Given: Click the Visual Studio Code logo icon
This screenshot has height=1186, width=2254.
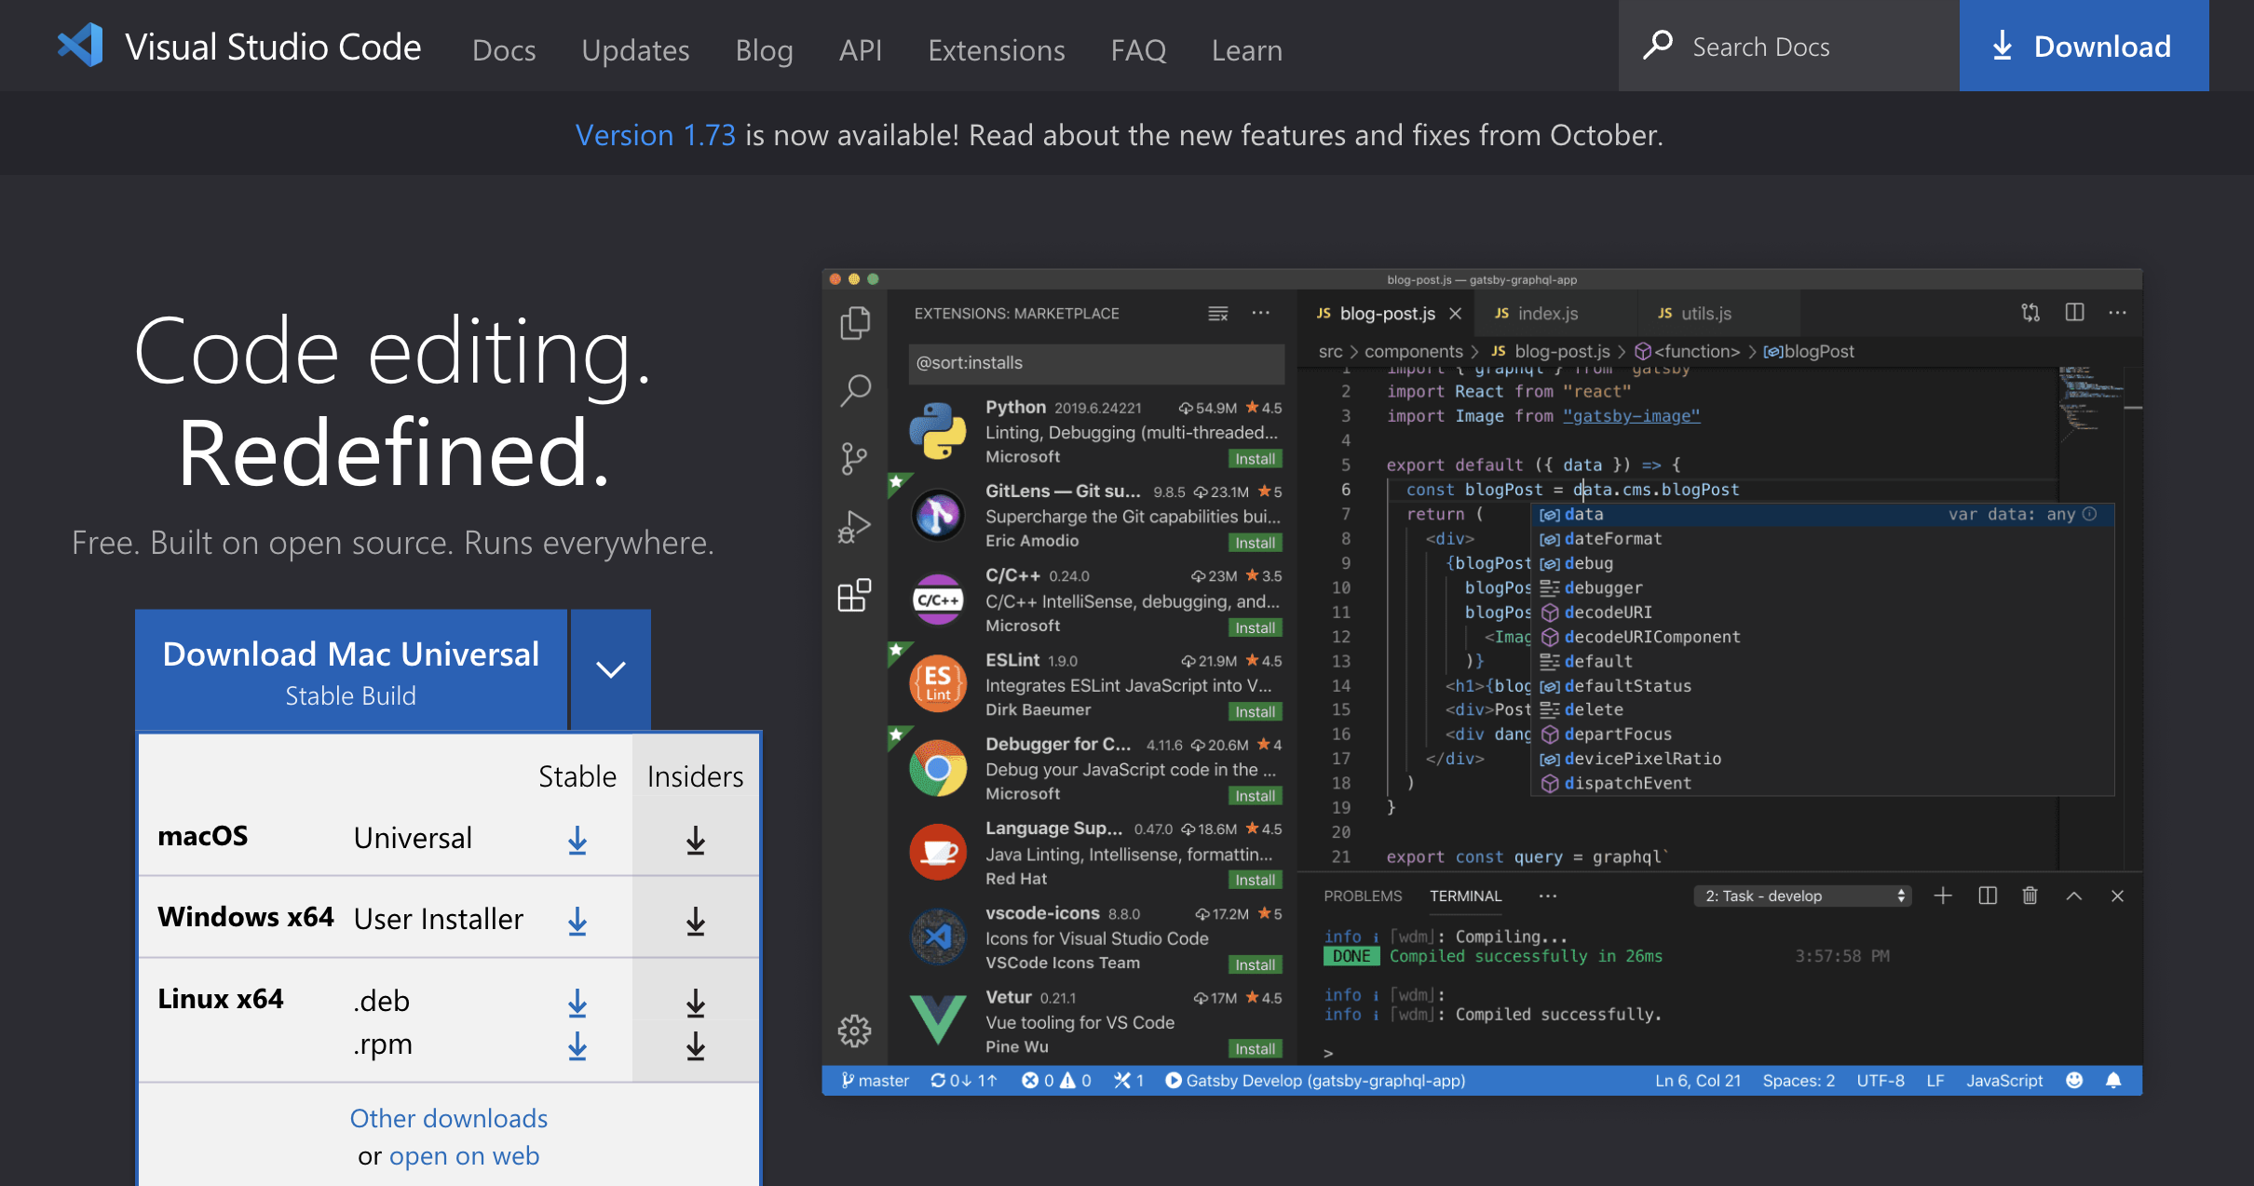Looking at the screenshot, I should 81,46.
